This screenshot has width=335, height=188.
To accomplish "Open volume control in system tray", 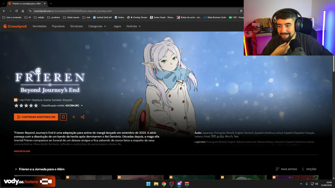I will tap(316, 184).
